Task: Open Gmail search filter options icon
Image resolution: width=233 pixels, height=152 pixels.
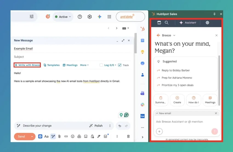Action: [32, 16]
